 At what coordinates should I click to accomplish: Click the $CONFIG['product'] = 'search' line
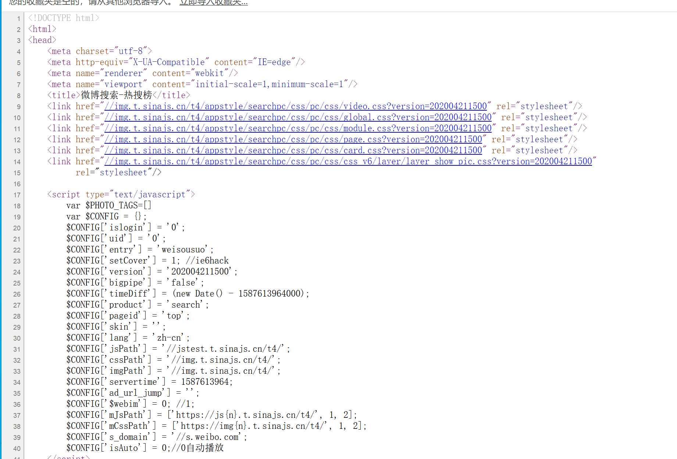coord(138,305)
